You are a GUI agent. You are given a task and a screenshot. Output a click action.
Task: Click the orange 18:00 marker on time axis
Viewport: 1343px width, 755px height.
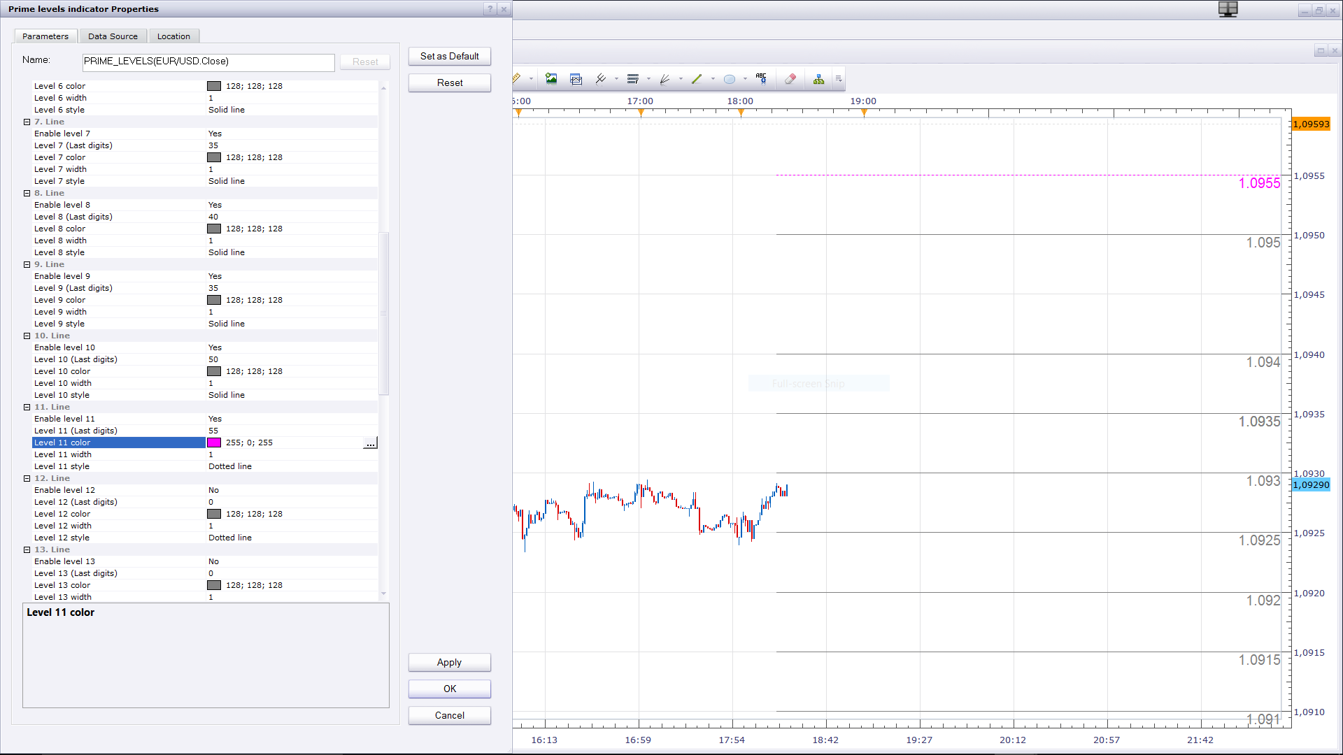(x=741, y=113)
